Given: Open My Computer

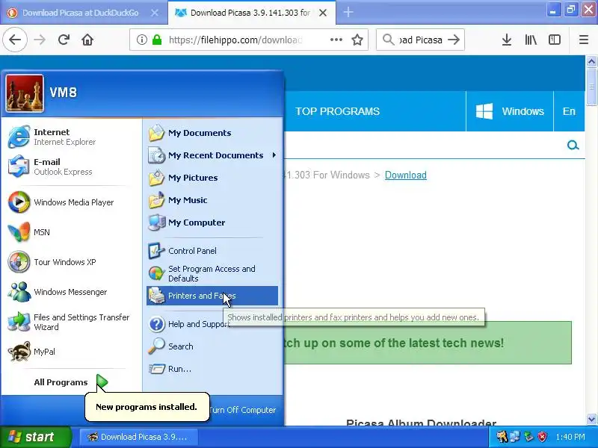Looking at the screenshot, I should [x=212, y=223].
